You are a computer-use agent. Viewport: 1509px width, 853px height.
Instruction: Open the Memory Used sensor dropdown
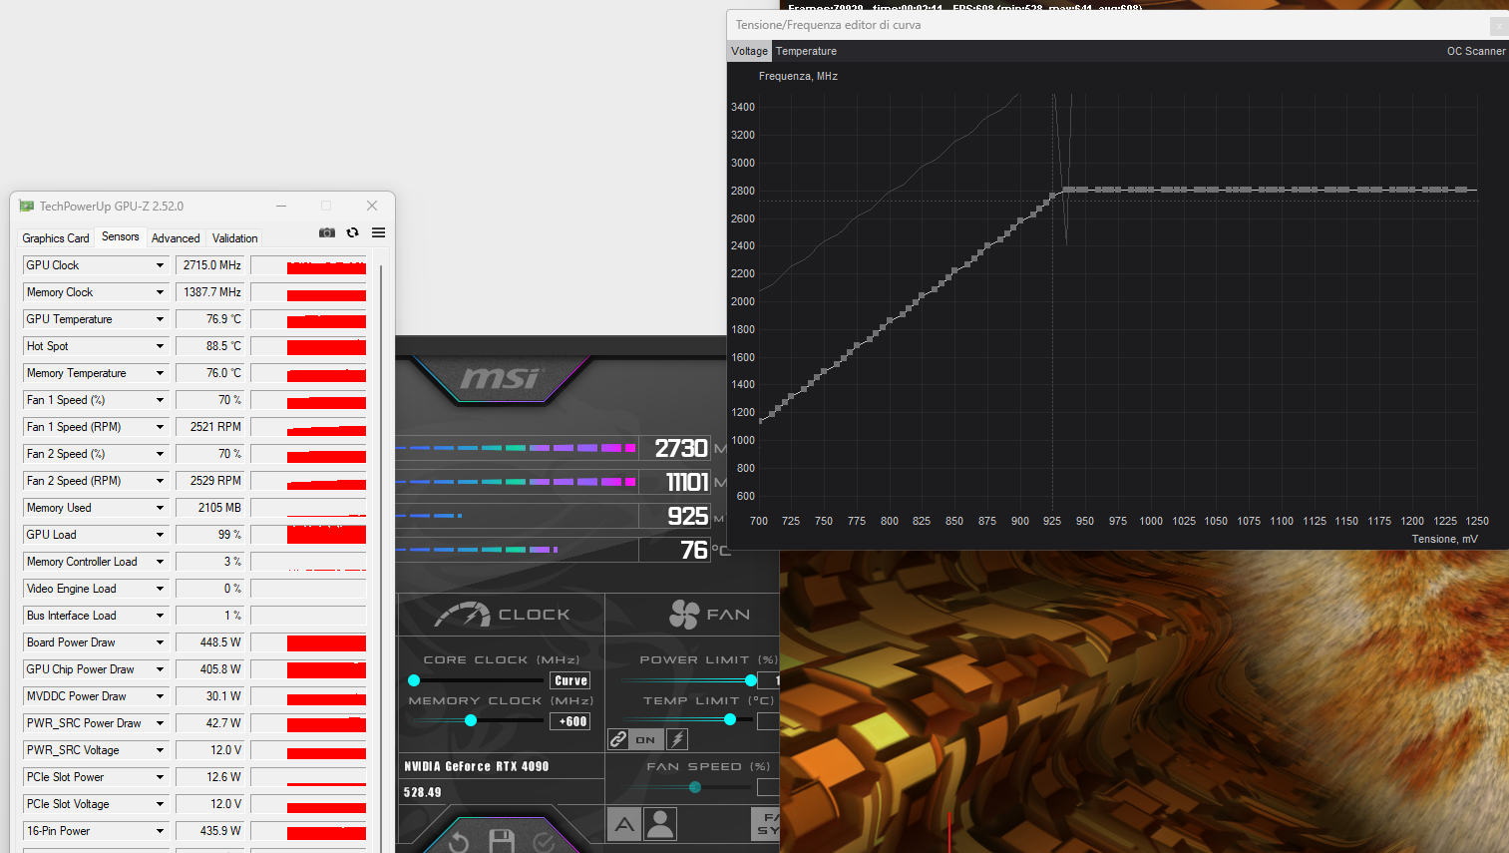coord(160,508)
